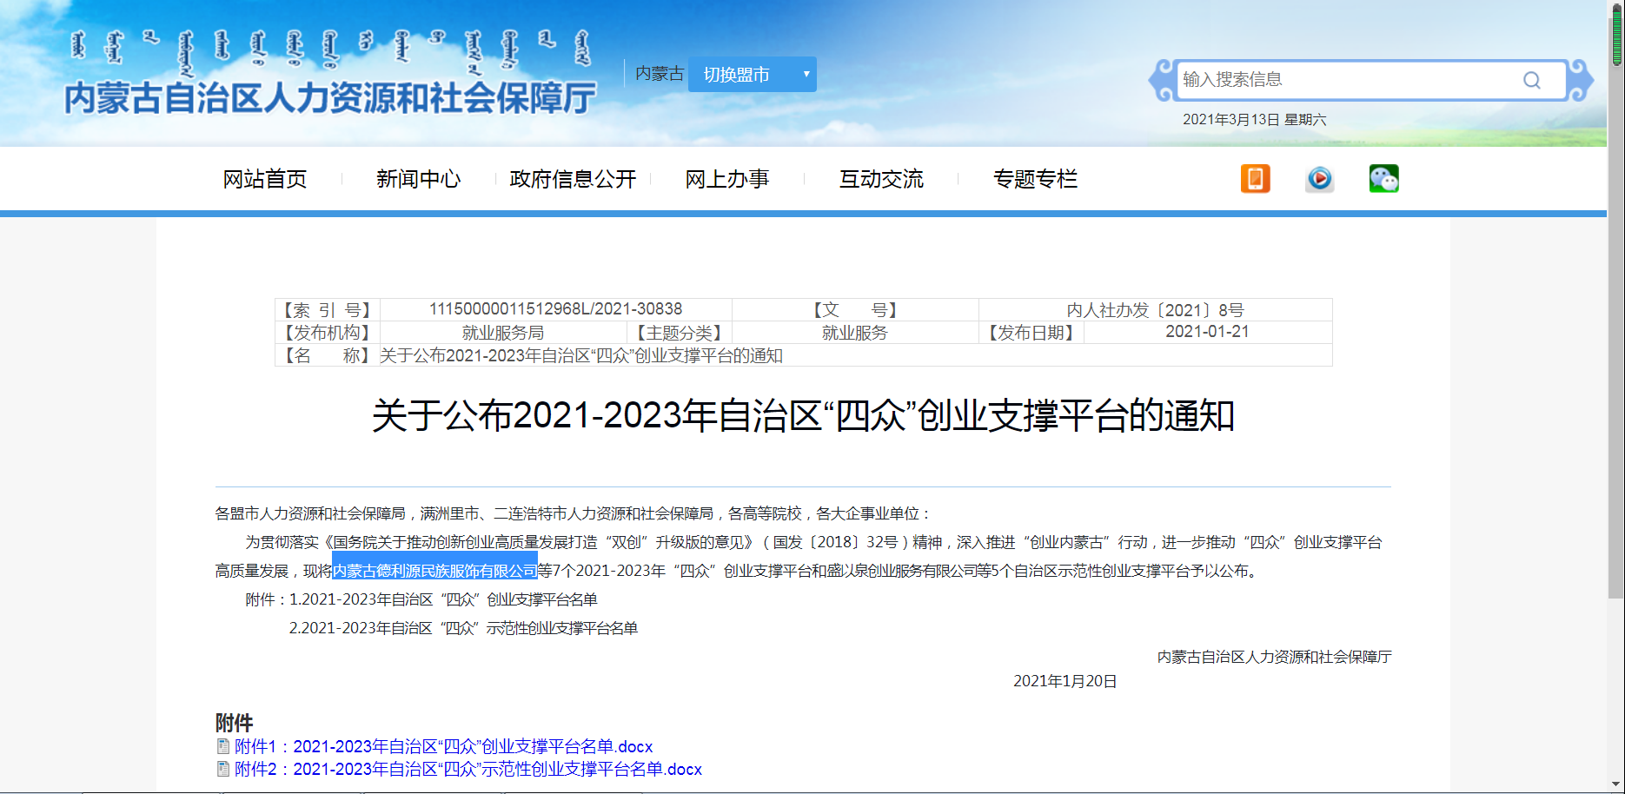Click the document icon beside 附件2
The width and height of the screenshot is (1625, 794).
(x=224, y=769)
